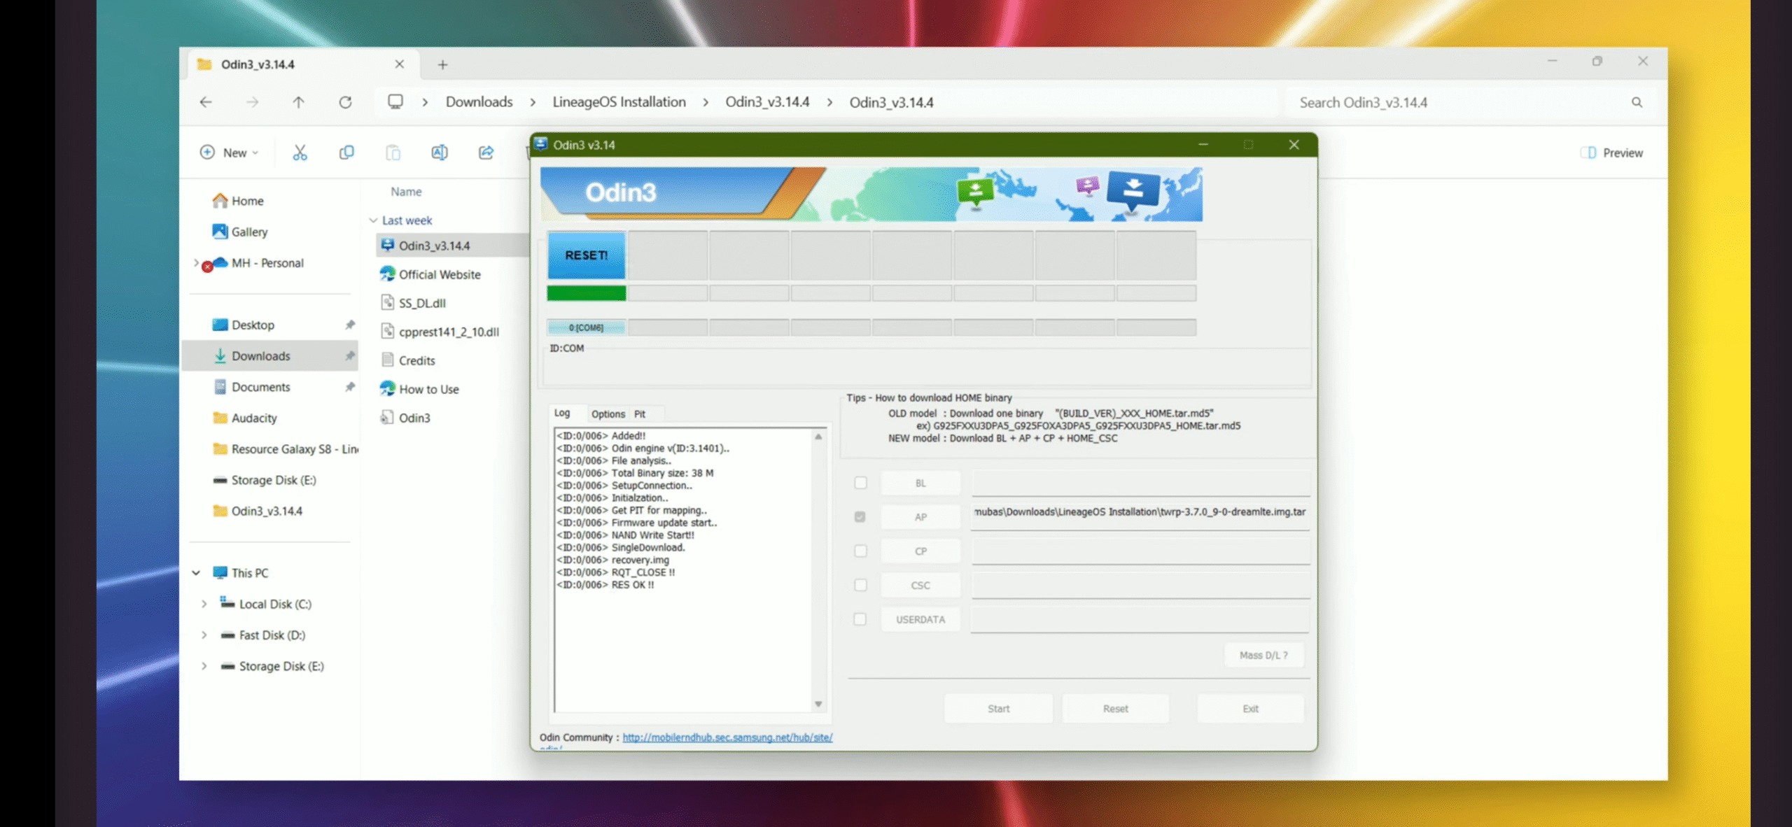Click the search magnifier icon

[1637, 102]
